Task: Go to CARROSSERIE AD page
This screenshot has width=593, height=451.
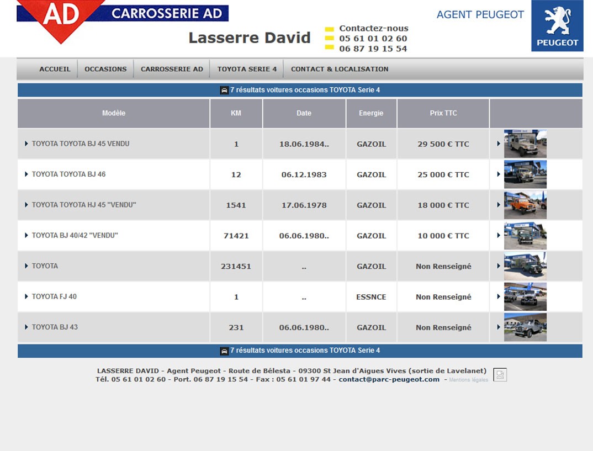Action: click(x=172, y=69)
